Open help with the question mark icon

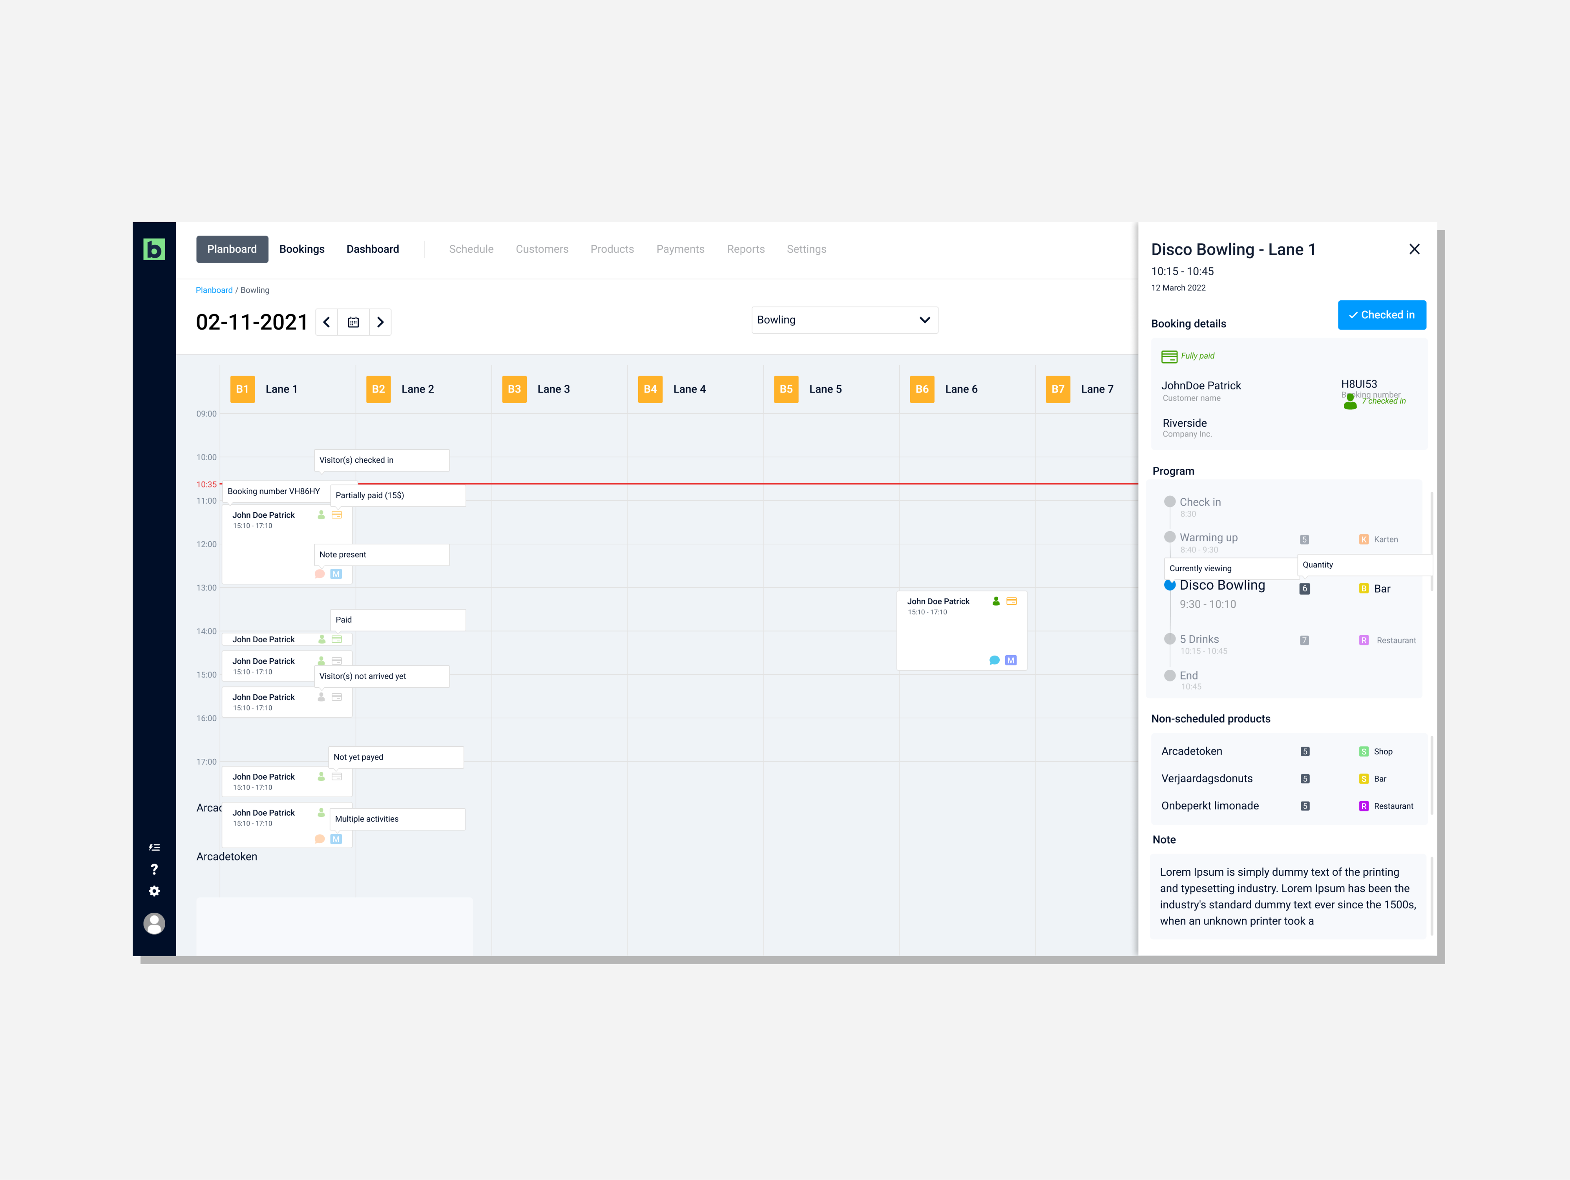pyautogui.click(x=154, y=870)
